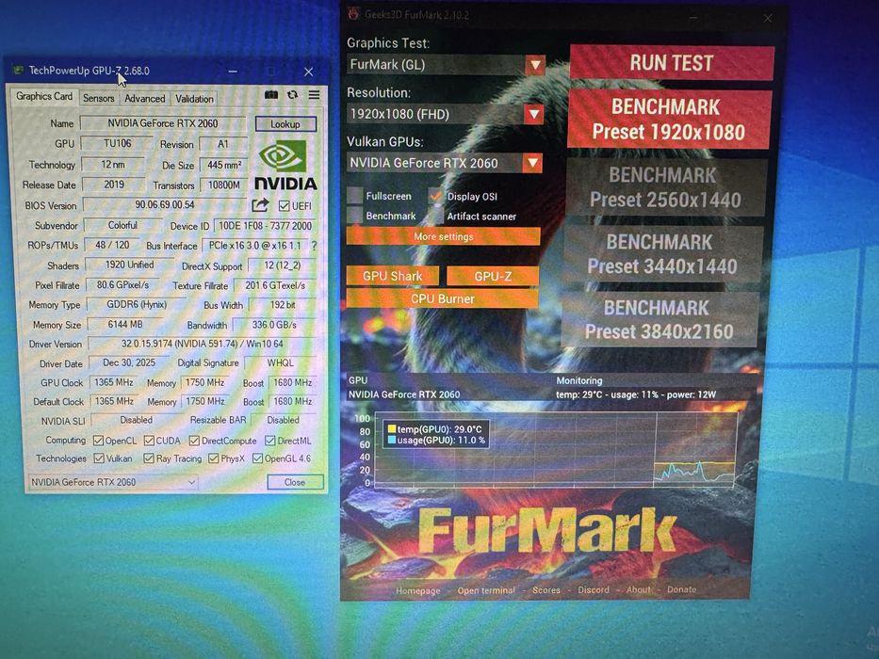Toggle the Ray Tracing checkbox
The height and width of the screenshot is (659, 879).
tap(149, 458)
